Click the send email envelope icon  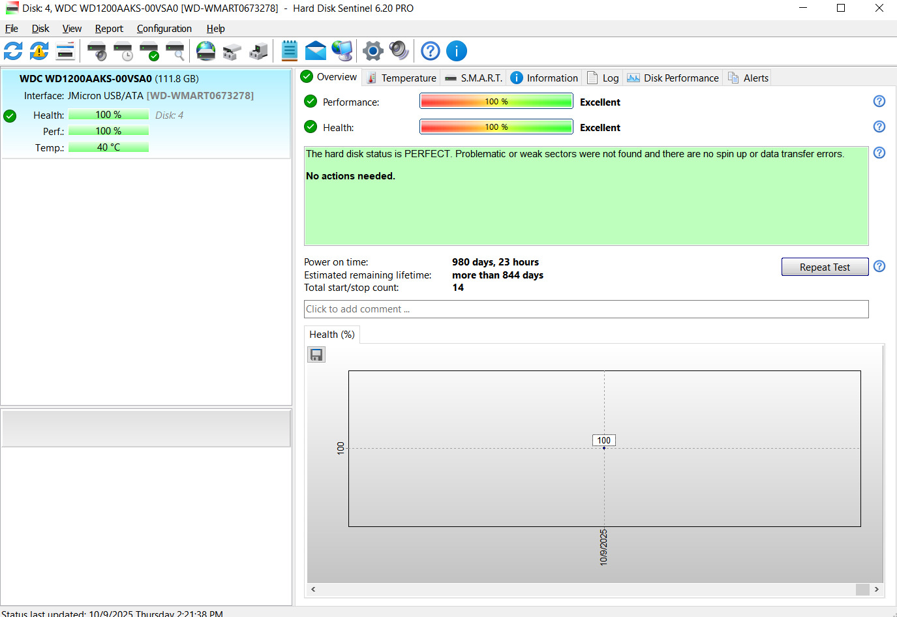(x=316, y=51)
